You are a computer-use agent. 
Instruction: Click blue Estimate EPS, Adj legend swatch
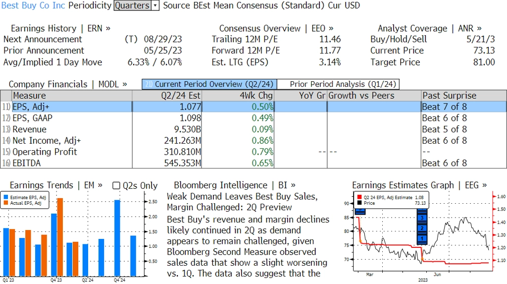[x=6, y=197]
